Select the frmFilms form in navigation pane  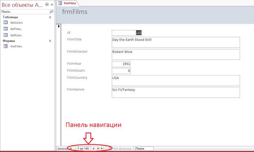(16, 46)
